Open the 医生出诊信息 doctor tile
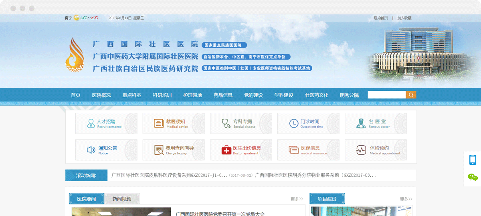The image size is (481, 216). (241, 150)
